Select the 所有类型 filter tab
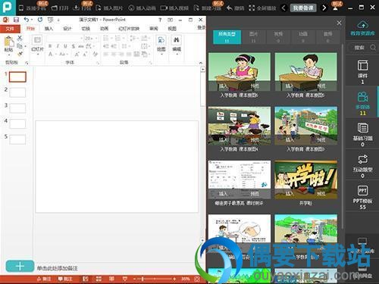379x284 pixels. point(227,37)
